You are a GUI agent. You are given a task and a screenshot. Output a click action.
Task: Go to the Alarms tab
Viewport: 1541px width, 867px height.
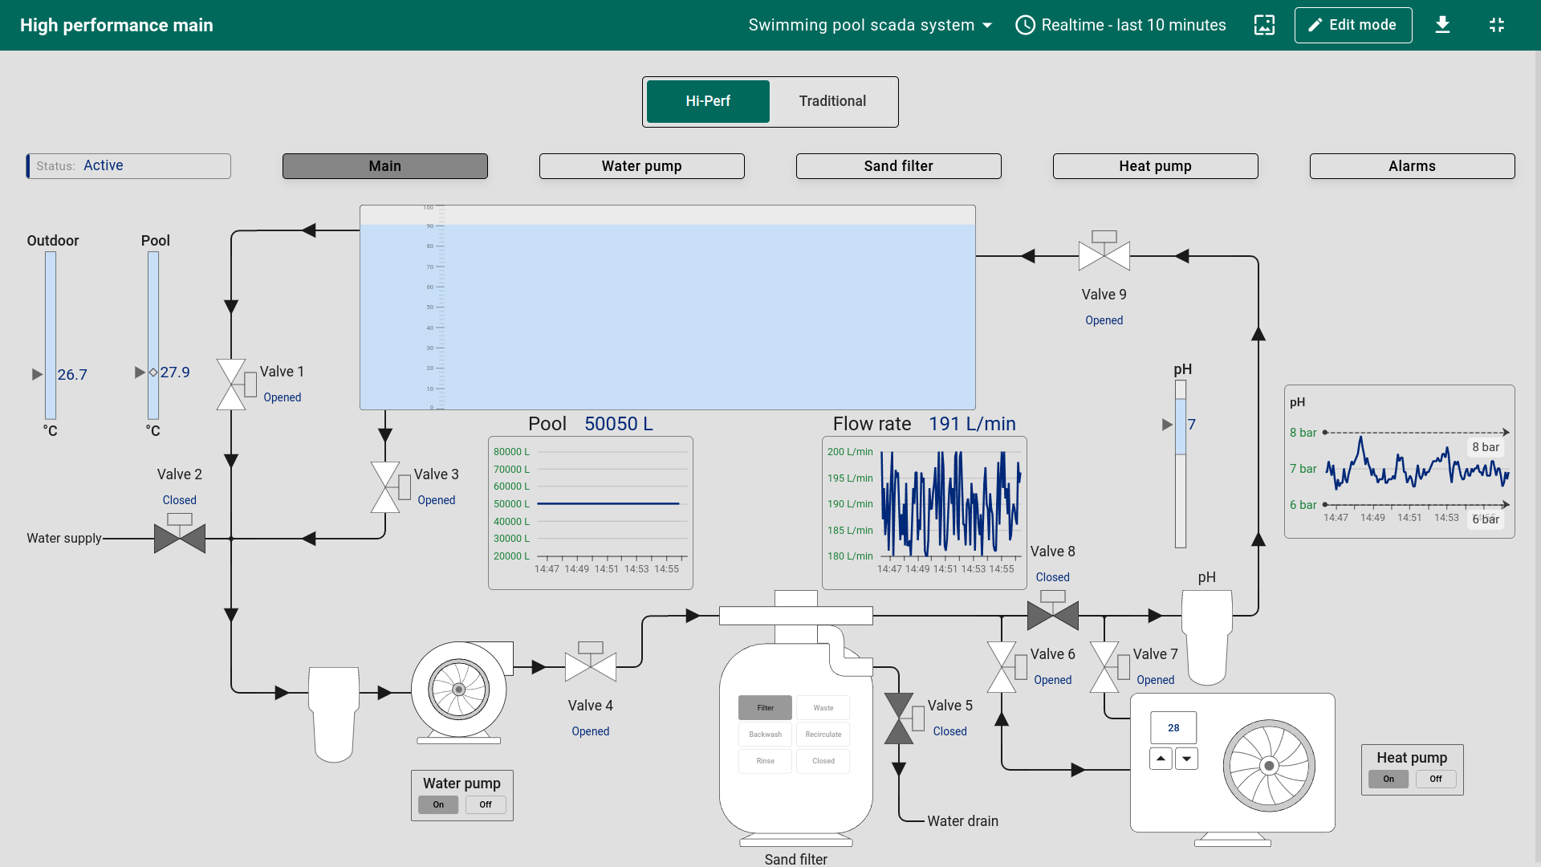(x=1412, y=166)
